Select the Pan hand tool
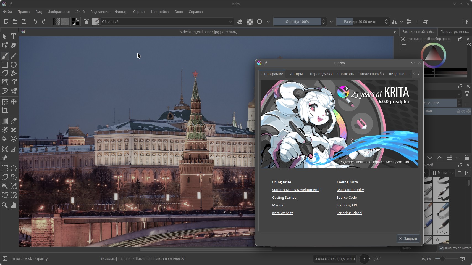Image resolution: width=472 pixels, height=265 pixels. pos(13,205)
